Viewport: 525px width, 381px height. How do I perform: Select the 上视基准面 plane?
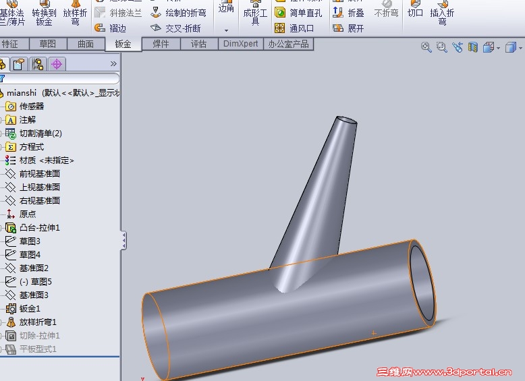coord(33,187)
